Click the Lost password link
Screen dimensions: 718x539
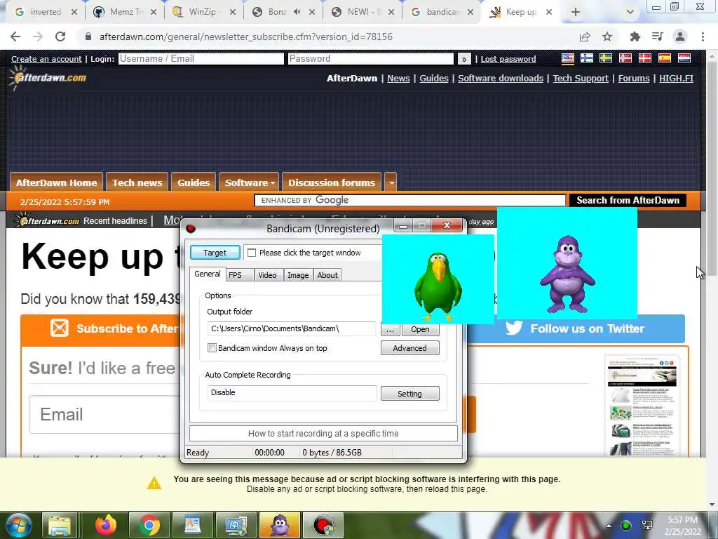pos(508,59)
